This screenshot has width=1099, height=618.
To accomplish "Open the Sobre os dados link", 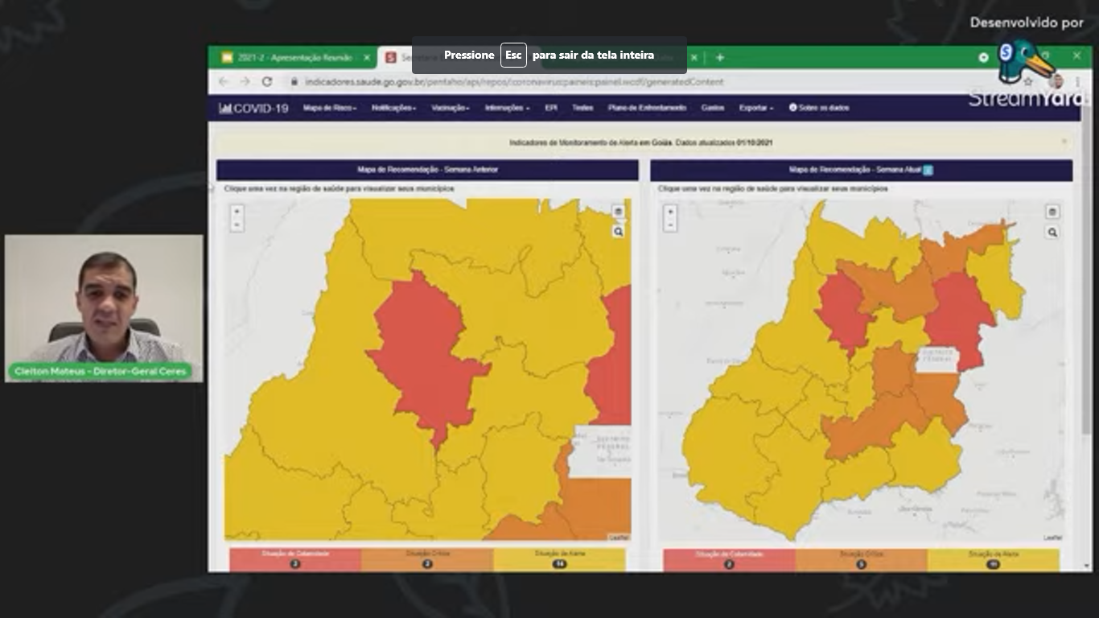I will [819, 108].
